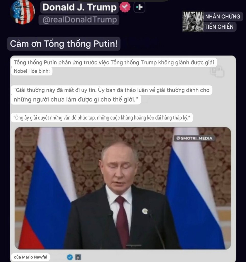Click the copy overlay icon on the quoted post
This screenshot has width=246, height=262.
[x=217, y=72]
